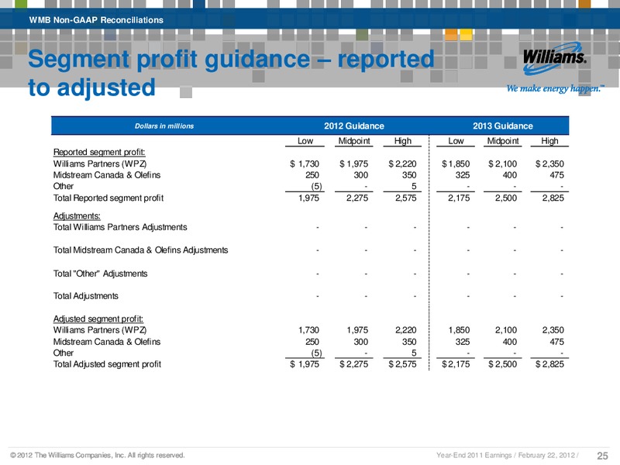Select 'Total Reported segment profit' row label

[x=108, y=198]
